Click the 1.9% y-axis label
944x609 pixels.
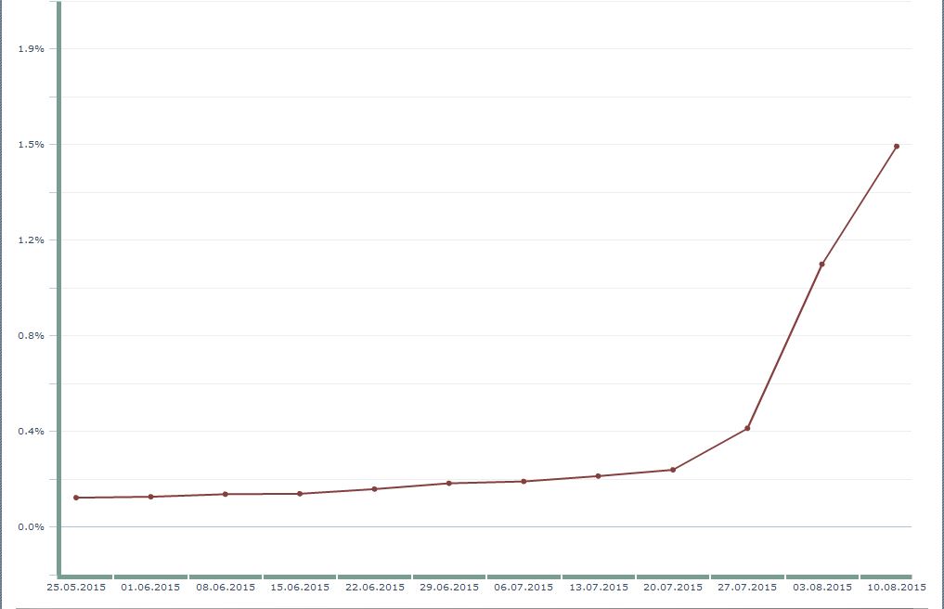32,48
